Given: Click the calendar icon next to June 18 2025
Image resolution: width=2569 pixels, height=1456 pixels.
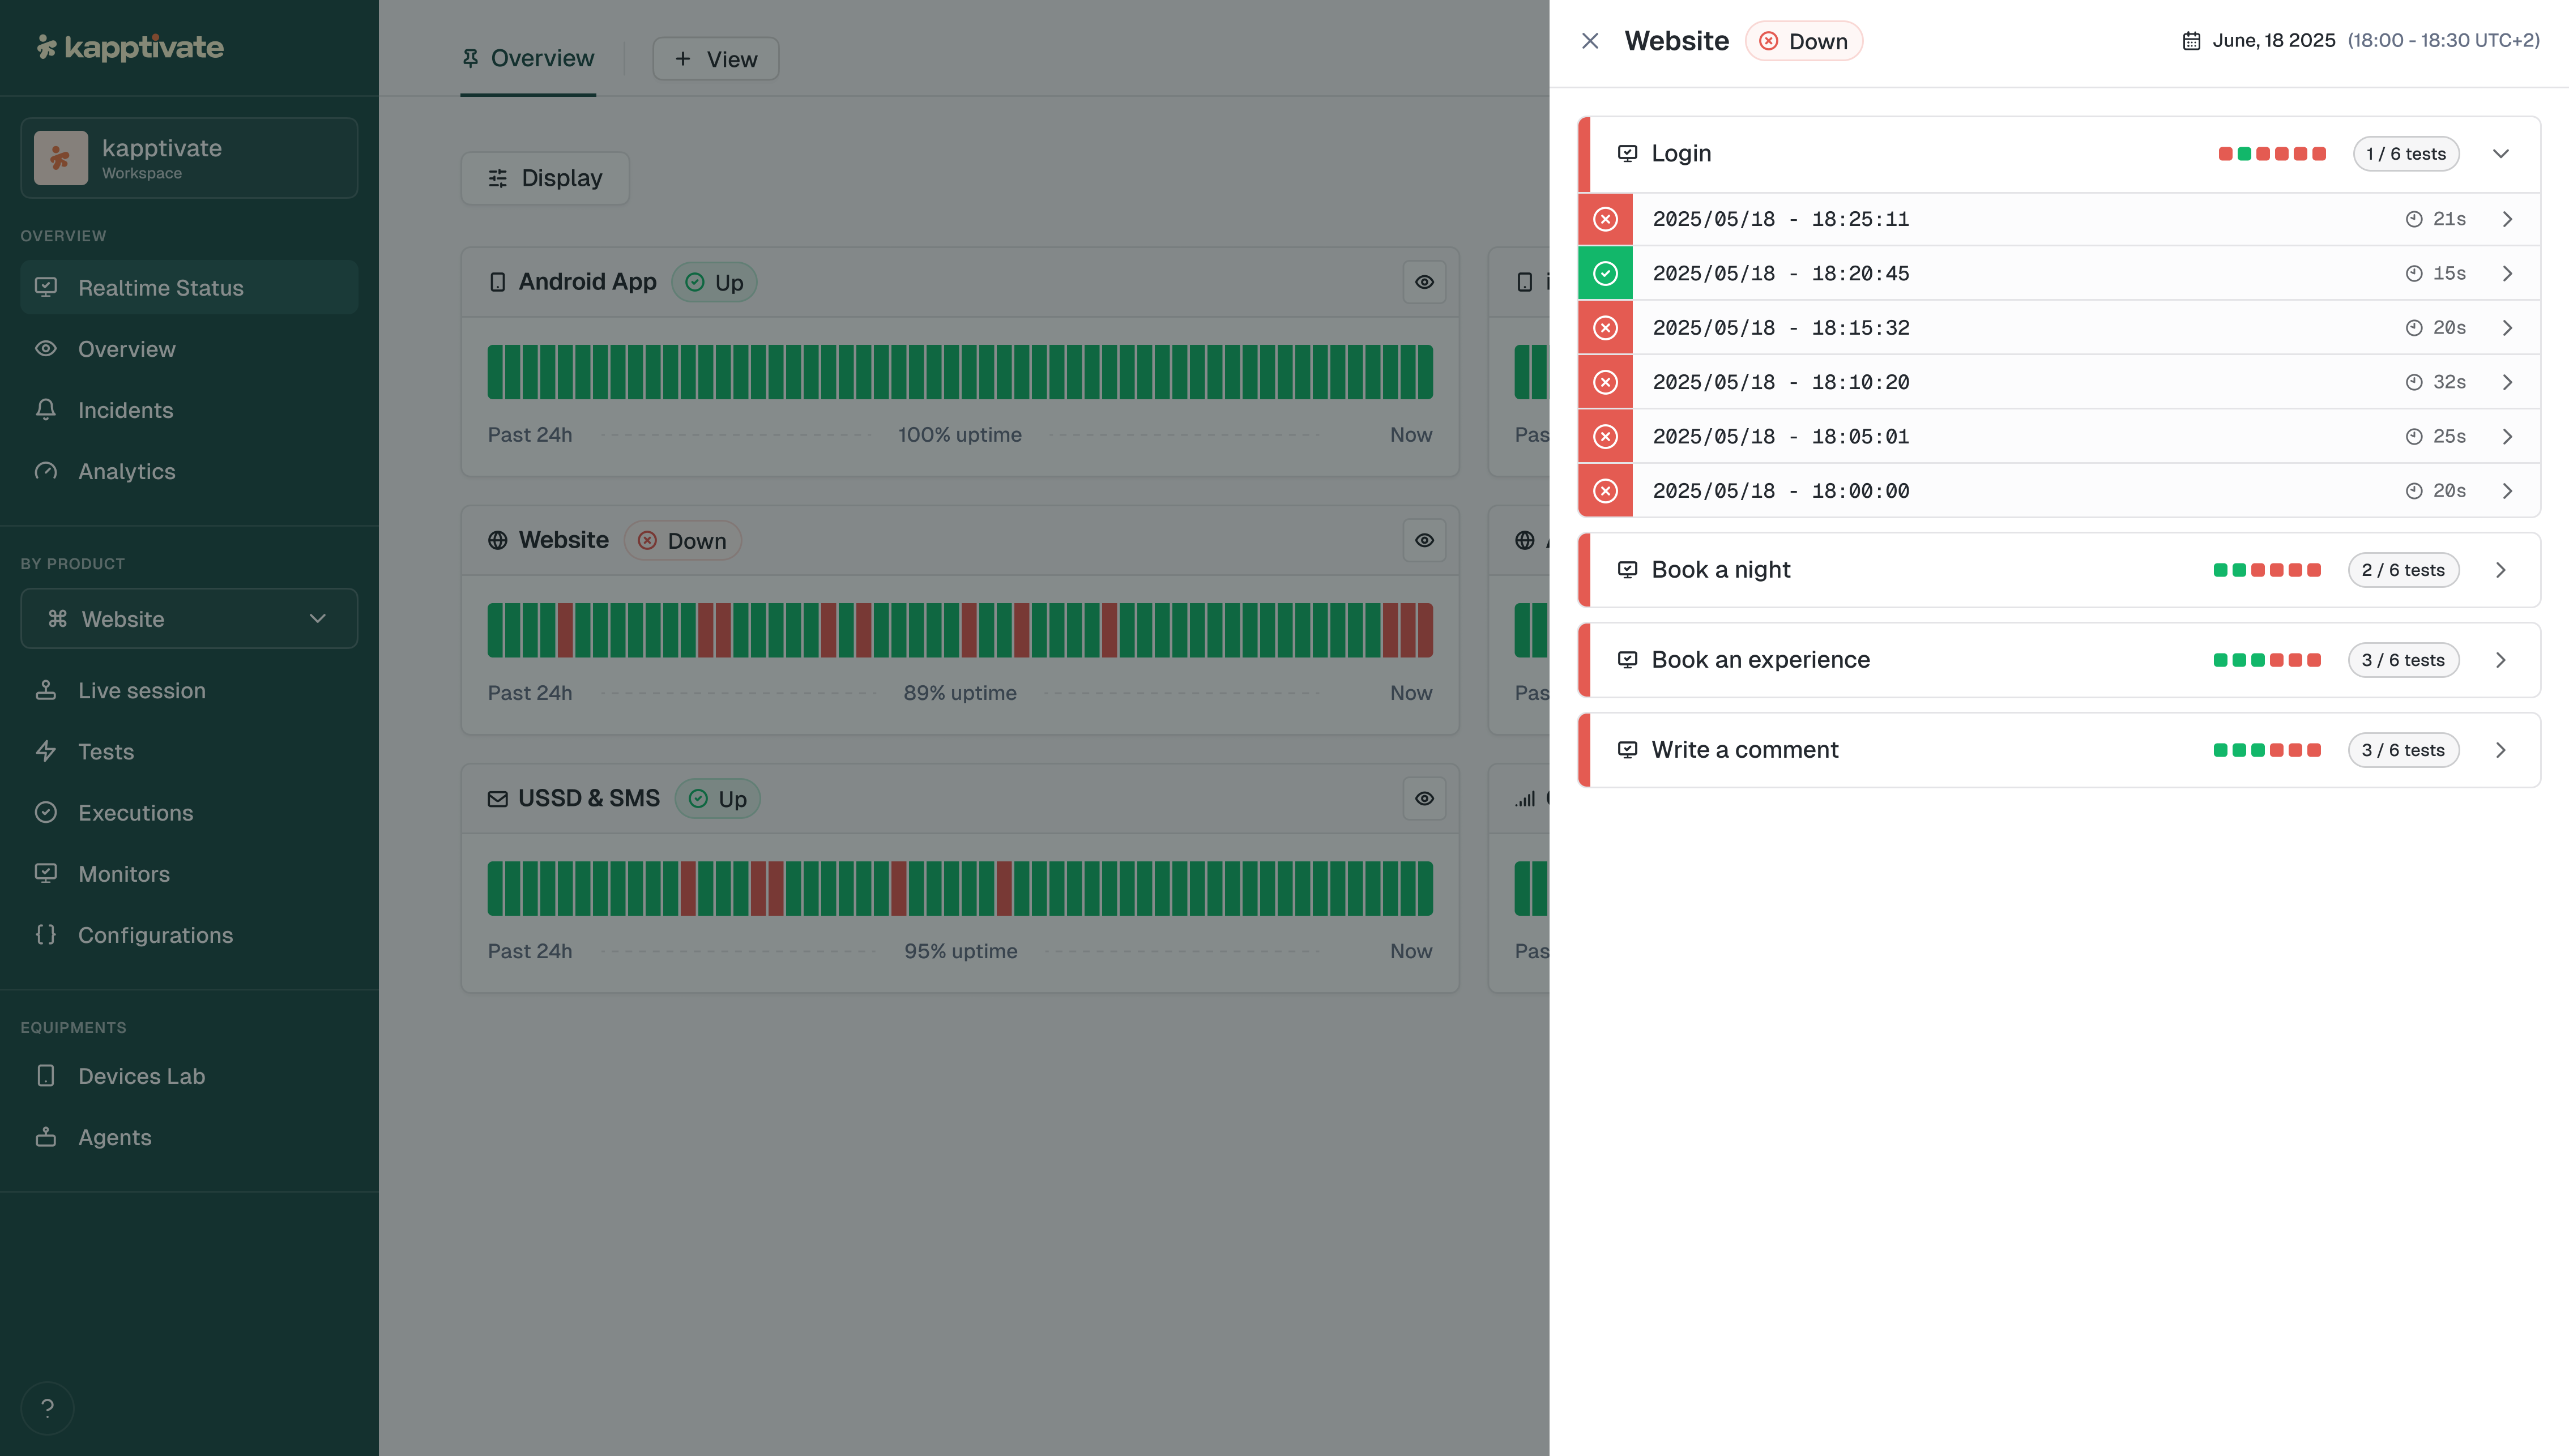Looking at the screenshot, I should click(2191, 41).
